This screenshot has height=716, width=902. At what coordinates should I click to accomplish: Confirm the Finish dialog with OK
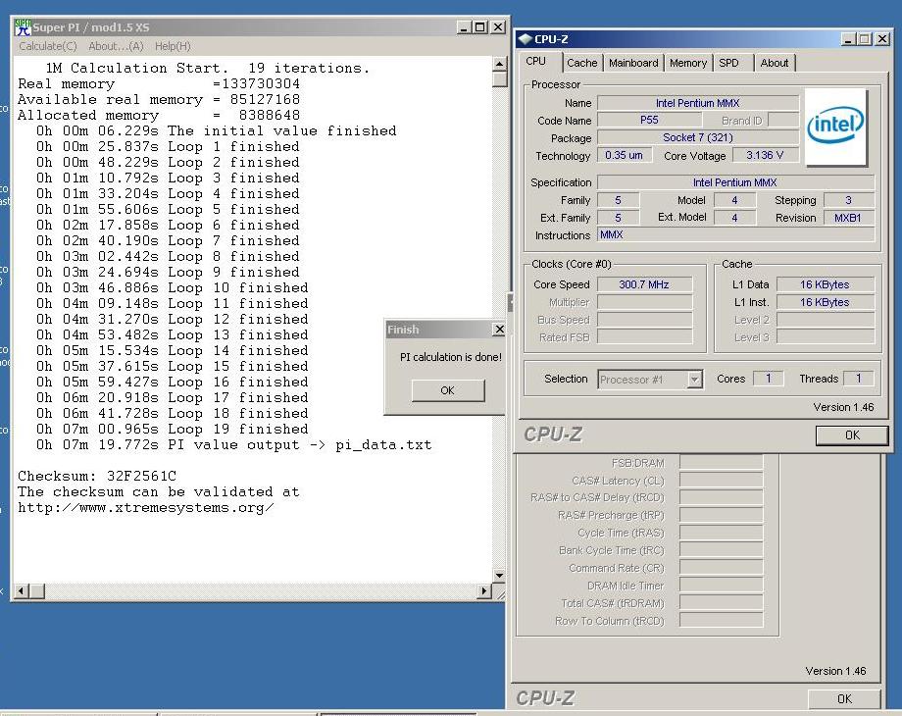tap(447, 390)
